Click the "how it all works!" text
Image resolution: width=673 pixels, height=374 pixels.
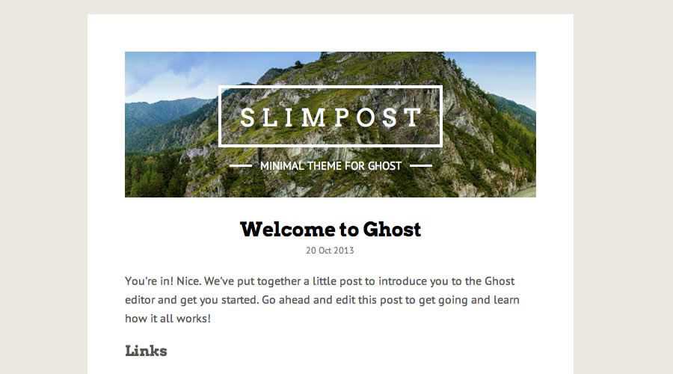tap(168, 318)
